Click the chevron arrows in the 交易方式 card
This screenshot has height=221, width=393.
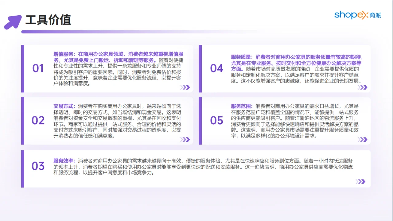(x=185, y=140)
